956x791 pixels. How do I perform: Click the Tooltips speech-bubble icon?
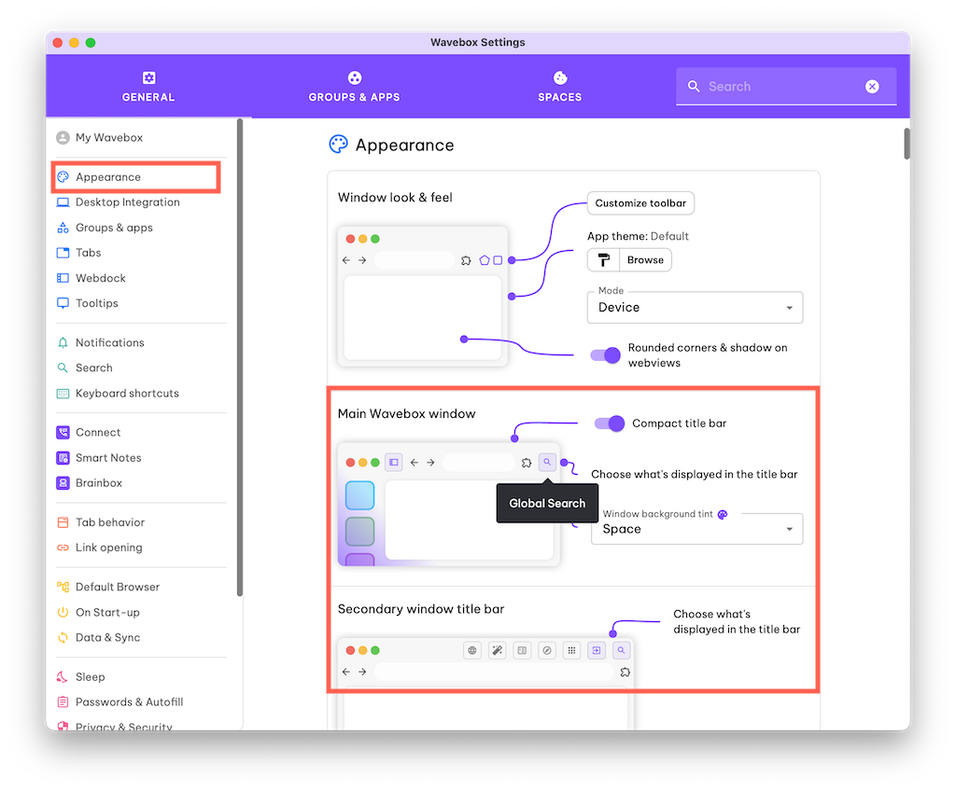click(x=63, y=303)
